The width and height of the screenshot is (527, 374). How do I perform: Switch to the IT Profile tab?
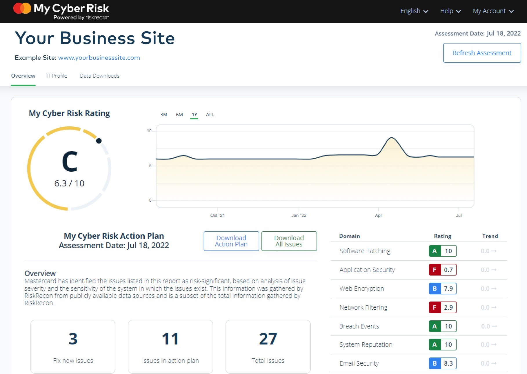[x=57, y=76]
